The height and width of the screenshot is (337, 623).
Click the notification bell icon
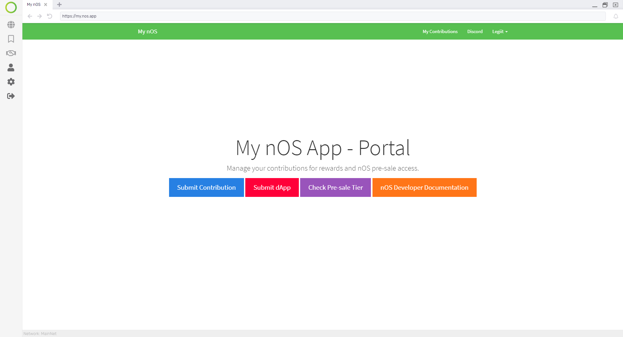click(616, 16)
